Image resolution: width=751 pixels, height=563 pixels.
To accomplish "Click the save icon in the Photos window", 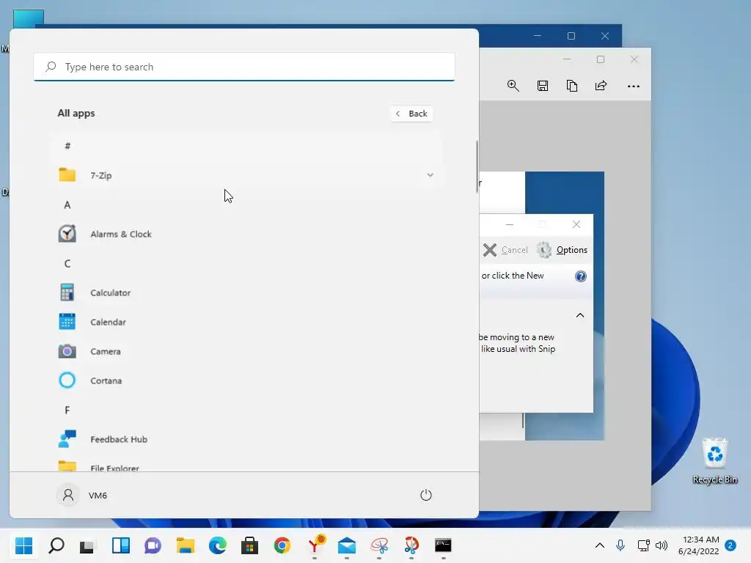I will tap(543, 86).
